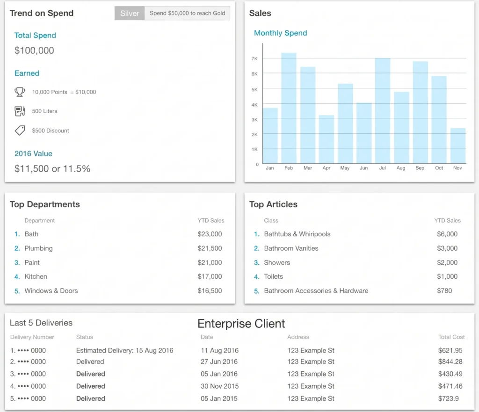Open the delivery dated 27 Jun 2016
The width and height of the screenshot is (479, 412).
237,361
